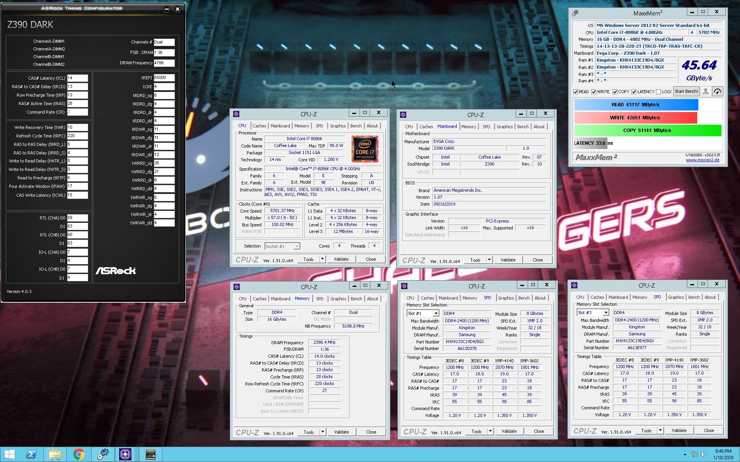Expand Tools dropdown arrow in CPU-Z Memory window
The height and width of the screenshot is (462, 740).
coord(323,432)
